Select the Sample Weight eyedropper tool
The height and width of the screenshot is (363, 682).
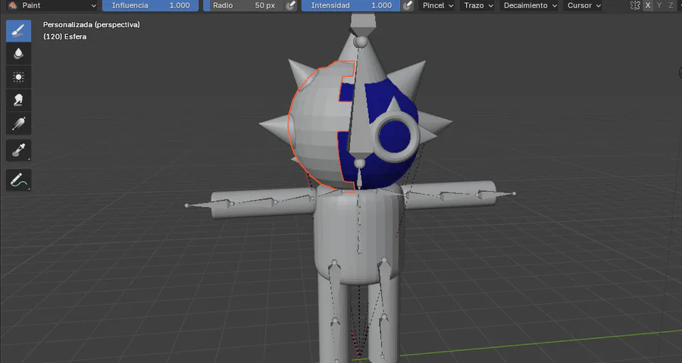click(x=18, y=150)
